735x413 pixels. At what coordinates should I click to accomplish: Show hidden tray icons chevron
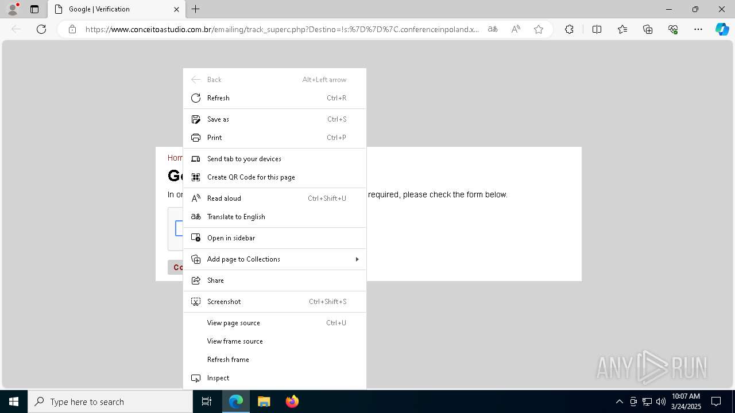coord(619,402)
